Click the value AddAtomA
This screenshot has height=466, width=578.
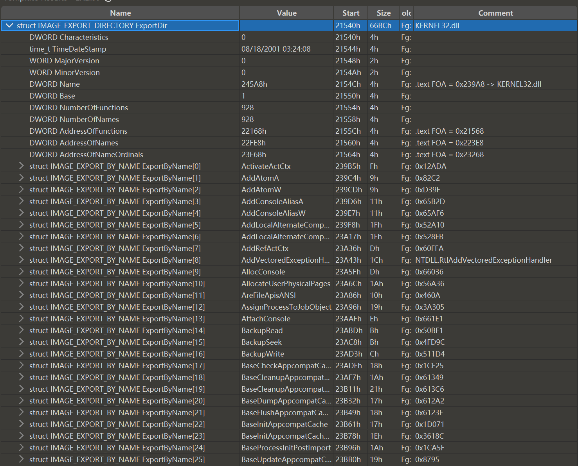click(x=260, y=178)
